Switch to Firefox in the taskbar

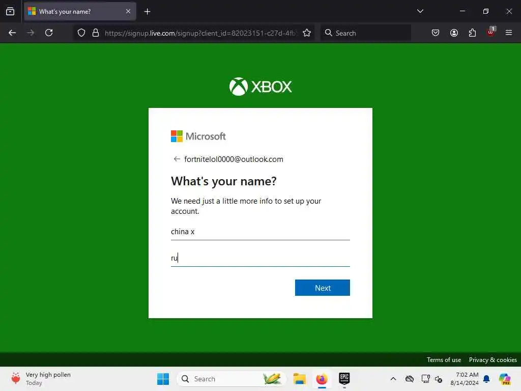[322, 379]
